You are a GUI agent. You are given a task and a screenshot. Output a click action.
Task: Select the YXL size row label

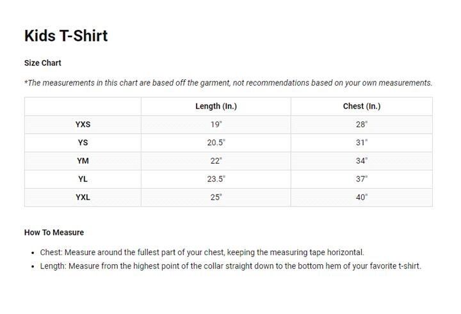(83, 197)
